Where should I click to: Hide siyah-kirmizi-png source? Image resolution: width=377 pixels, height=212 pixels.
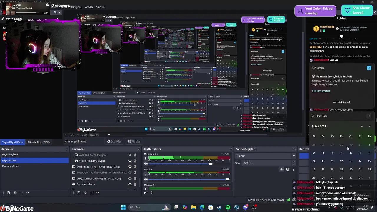tap(130, 167)
